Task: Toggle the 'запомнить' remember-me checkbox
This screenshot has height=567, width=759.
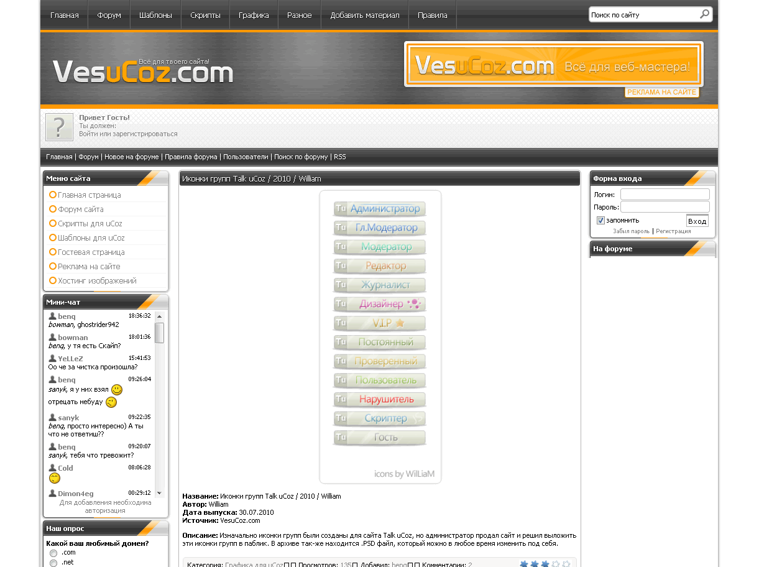Action: pyautogui.click(x=600, y=220)
